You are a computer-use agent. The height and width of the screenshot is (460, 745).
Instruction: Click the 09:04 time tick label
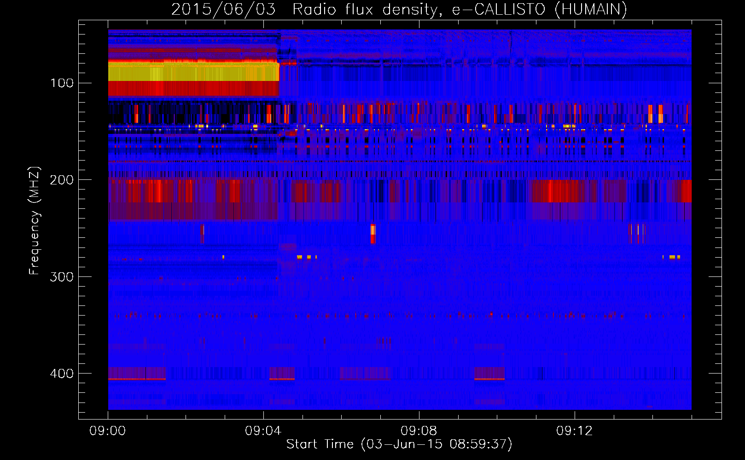tap(263, 431)
